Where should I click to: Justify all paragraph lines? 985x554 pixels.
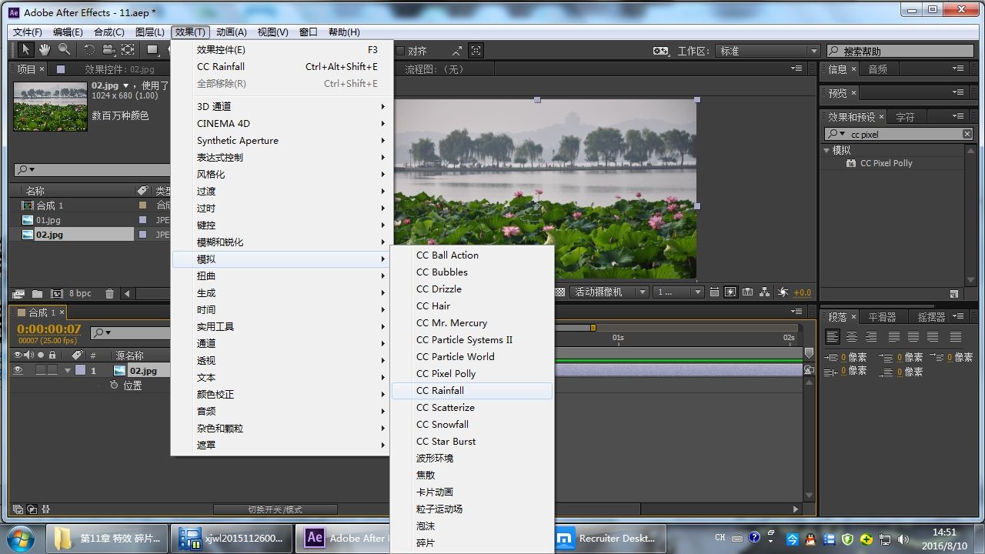click(955, 337)
